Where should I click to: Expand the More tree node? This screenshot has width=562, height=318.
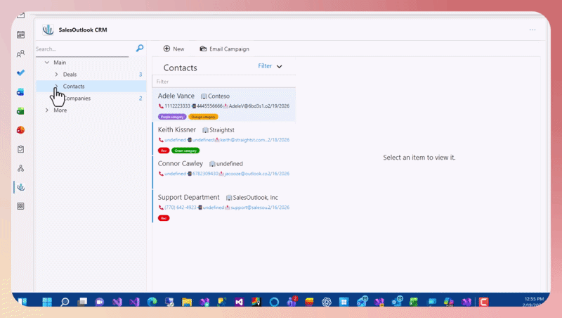tap(47, 110)
